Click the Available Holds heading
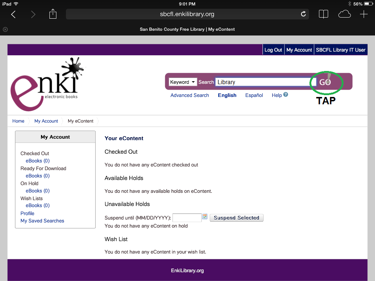The image size is (375, 281). coord(124,178)
